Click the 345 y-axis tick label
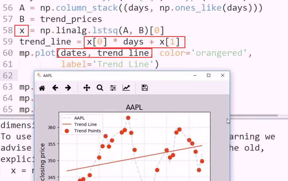The height and width of the screenshot is (181, 288). 52,178
